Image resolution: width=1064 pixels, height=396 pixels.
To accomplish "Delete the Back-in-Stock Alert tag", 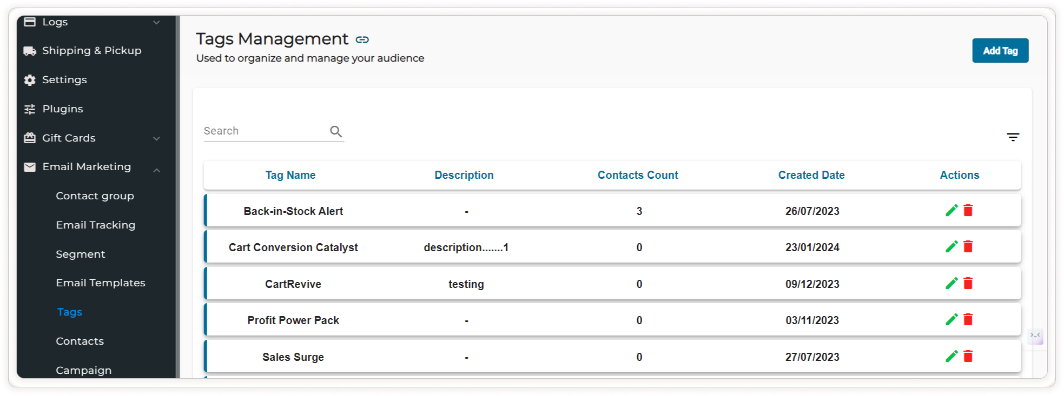I will point(968,211).
